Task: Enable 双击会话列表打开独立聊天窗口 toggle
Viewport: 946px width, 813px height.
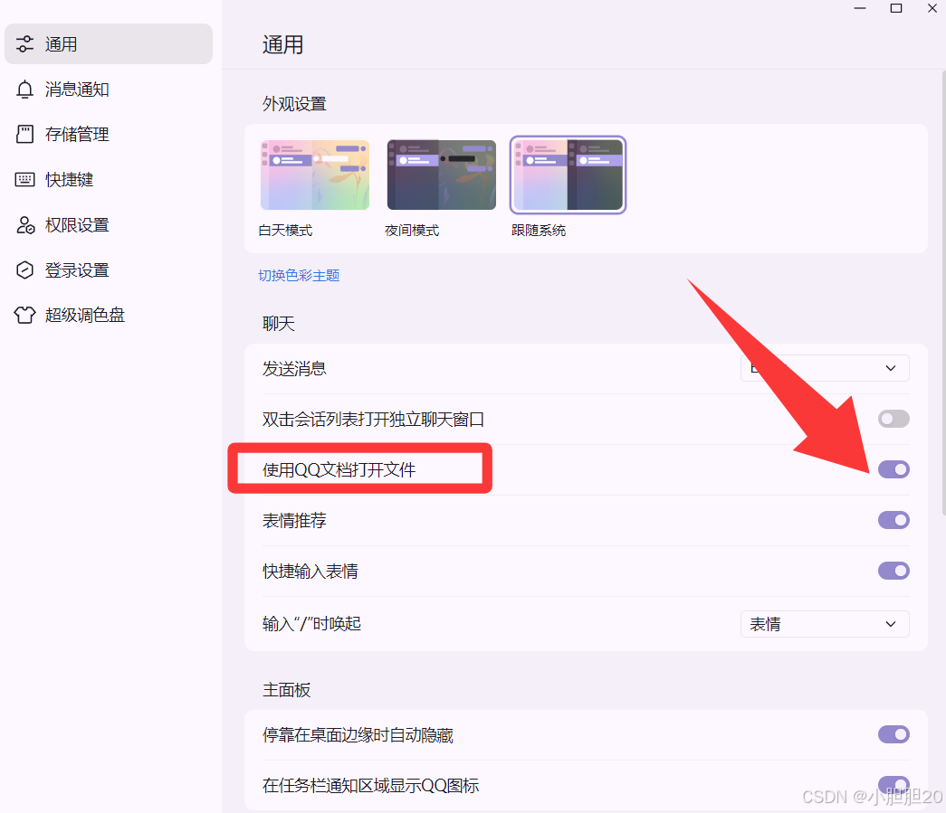Action: tap(893, 419)
